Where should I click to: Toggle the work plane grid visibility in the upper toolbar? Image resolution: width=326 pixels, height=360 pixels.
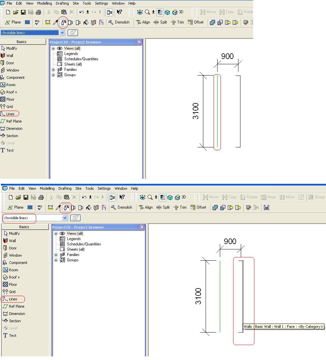click(x=27, y=23)
